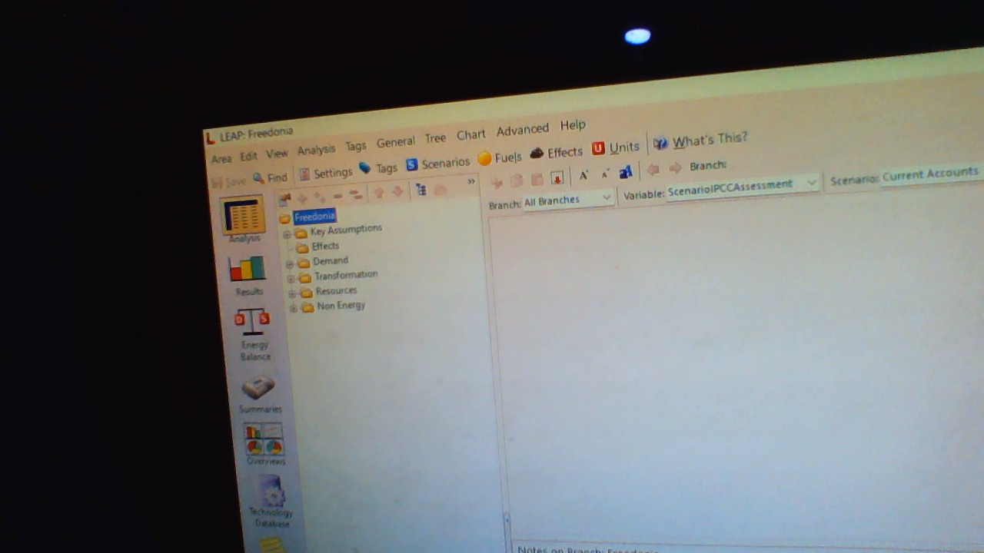Expand the Demand branch
Screen dimensions: 984x553
click(289, 264)
